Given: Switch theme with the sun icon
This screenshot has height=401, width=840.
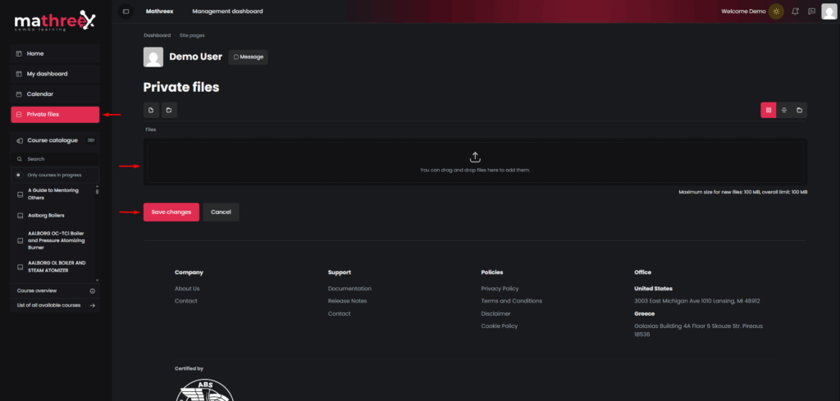Looking at the screenshot, I should [x=776, y=11].
